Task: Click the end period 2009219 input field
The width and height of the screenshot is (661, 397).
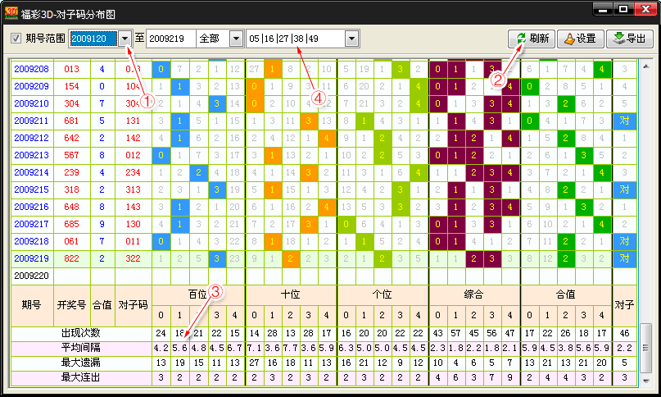Action: 170,39
